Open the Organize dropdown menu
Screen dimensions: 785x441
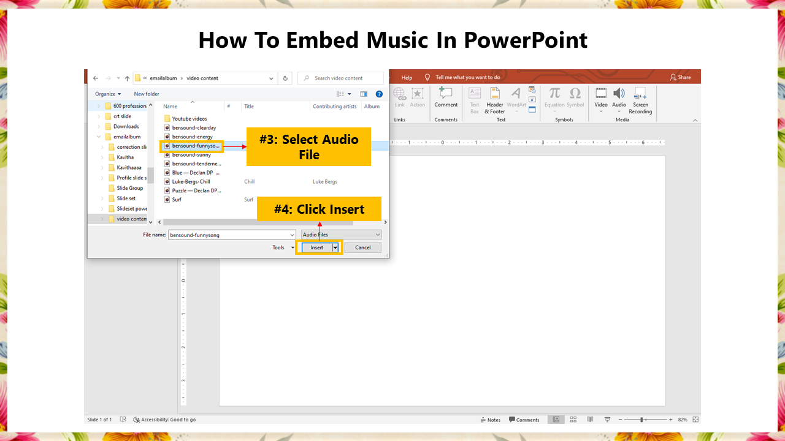[108, 94]
